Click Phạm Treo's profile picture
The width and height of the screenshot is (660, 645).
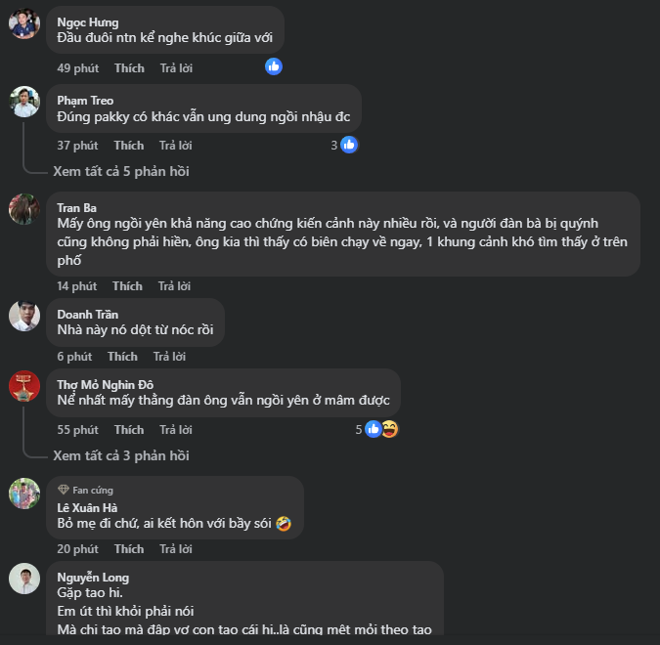click(24, 102)
